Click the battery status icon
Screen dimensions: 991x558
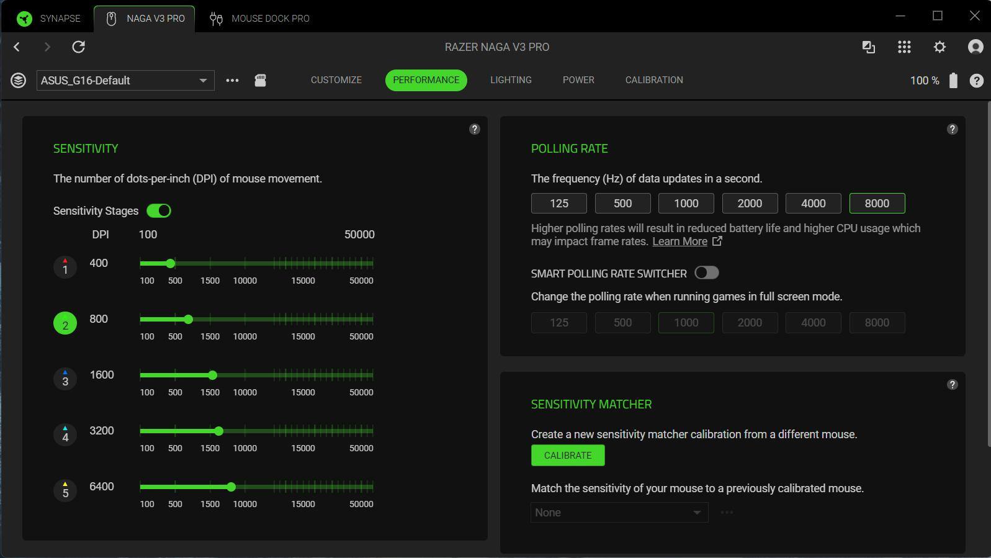pyautogui.click(x=953, y=80)
